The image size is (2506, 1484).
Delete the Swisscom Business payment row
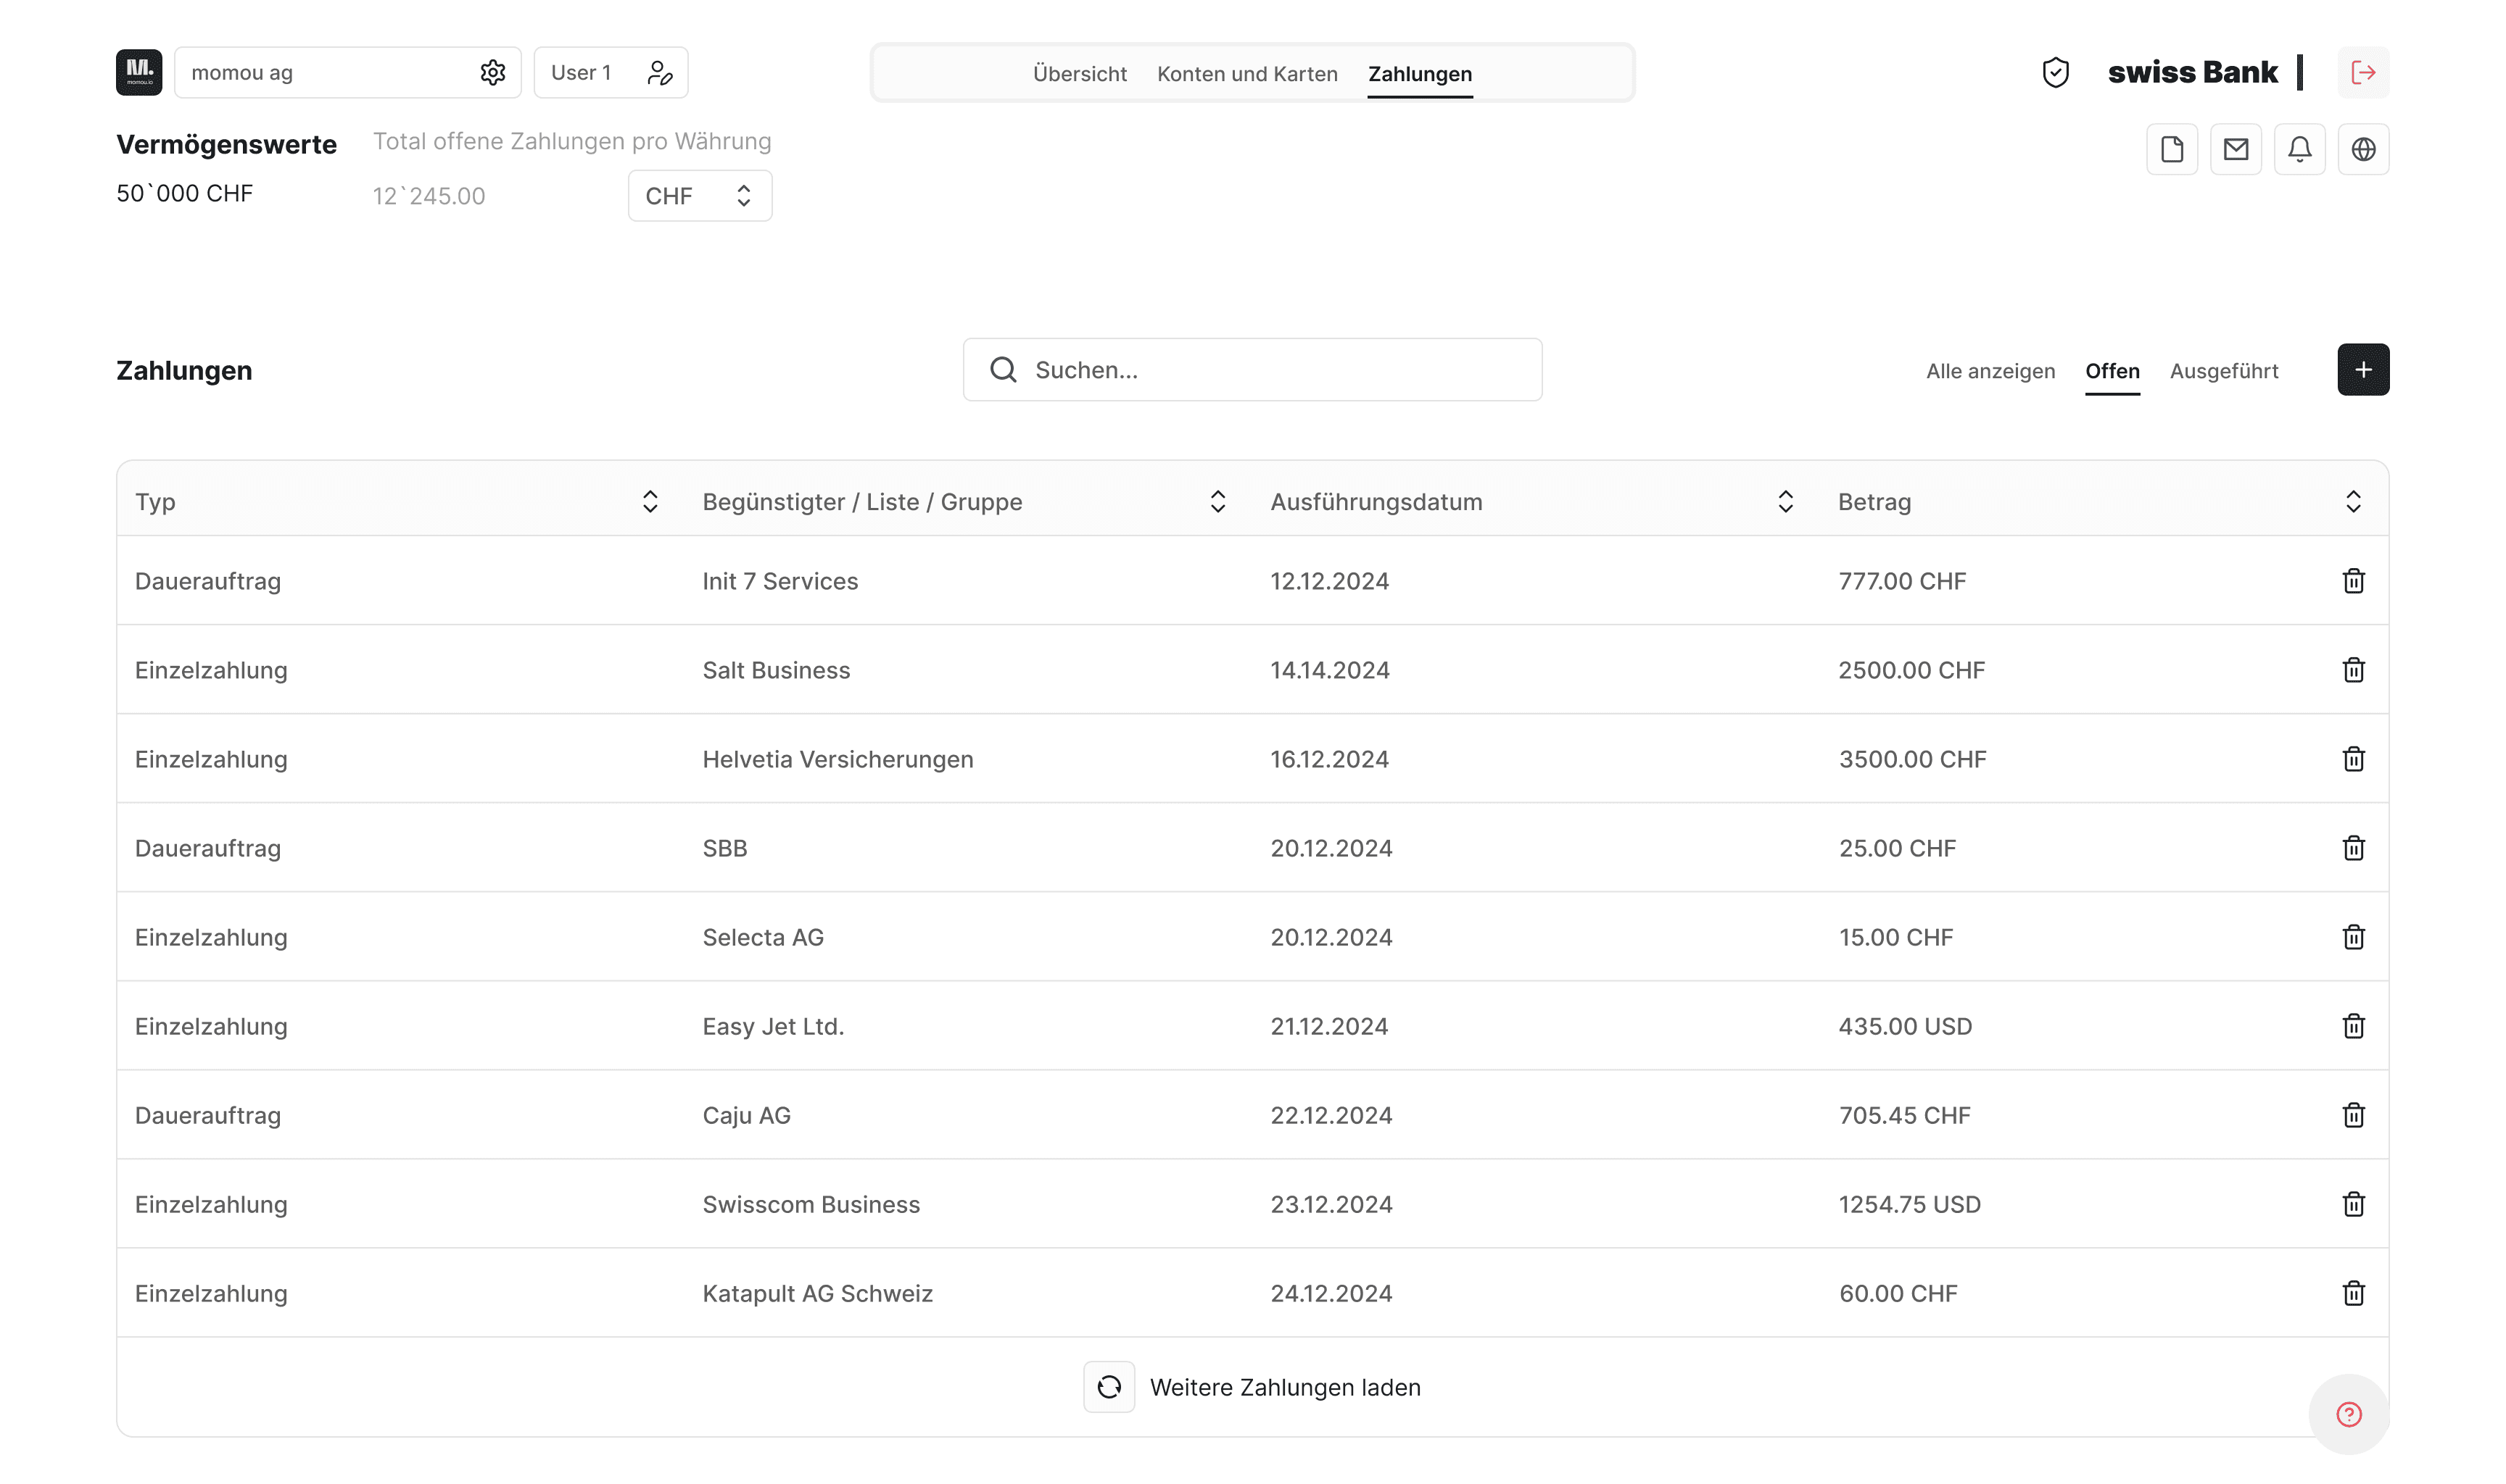pos(2353,1204)
